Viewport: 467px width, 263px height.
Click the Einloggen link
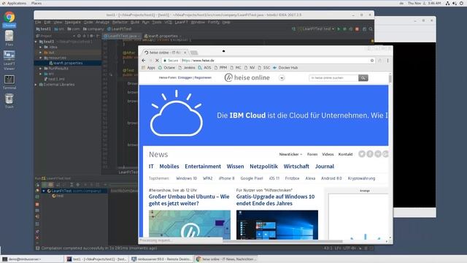coord(185,77)
